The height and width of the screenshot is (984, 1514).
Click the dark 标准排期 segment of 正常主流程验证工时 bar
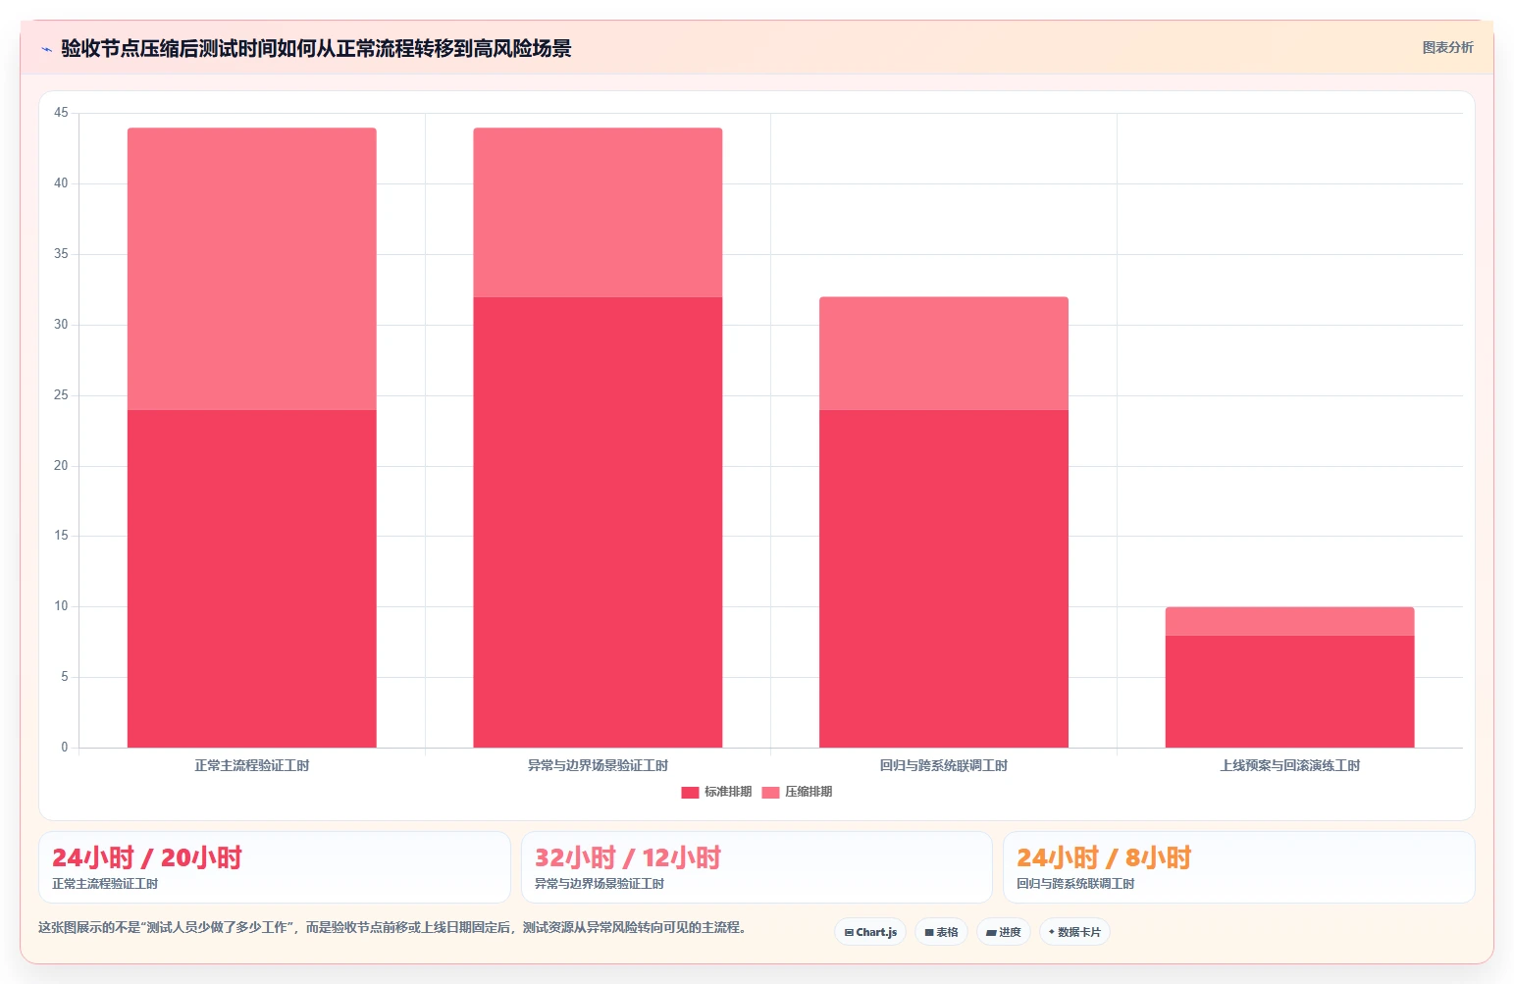click(252, 579)
